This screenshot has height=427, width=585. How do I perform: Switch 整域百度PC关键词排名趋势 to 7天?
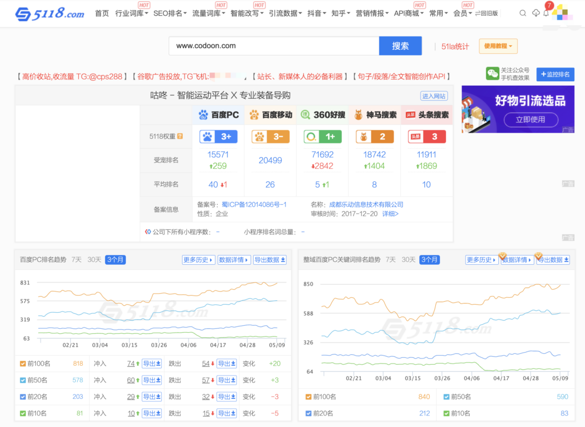391,260
